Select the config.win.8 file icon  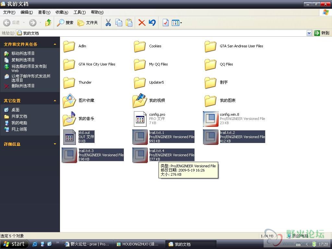[x=210, y=119]
